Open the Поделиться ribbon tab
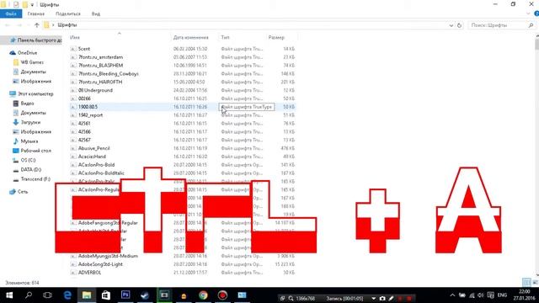The width and height of the screenshot is (539, 303). [x=68, y=13]
